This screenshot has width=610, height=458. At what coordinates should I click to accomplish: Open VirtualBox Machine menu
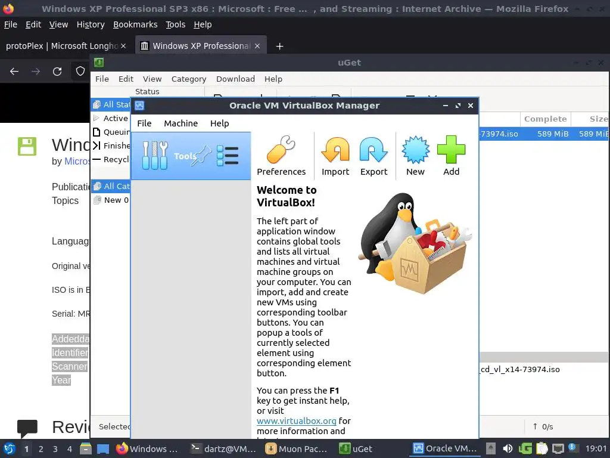(180, 123)
